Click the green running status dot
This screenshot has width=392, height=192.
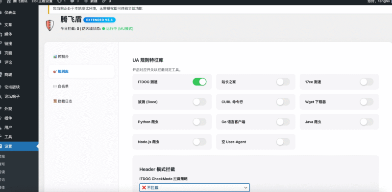[103, 29]
